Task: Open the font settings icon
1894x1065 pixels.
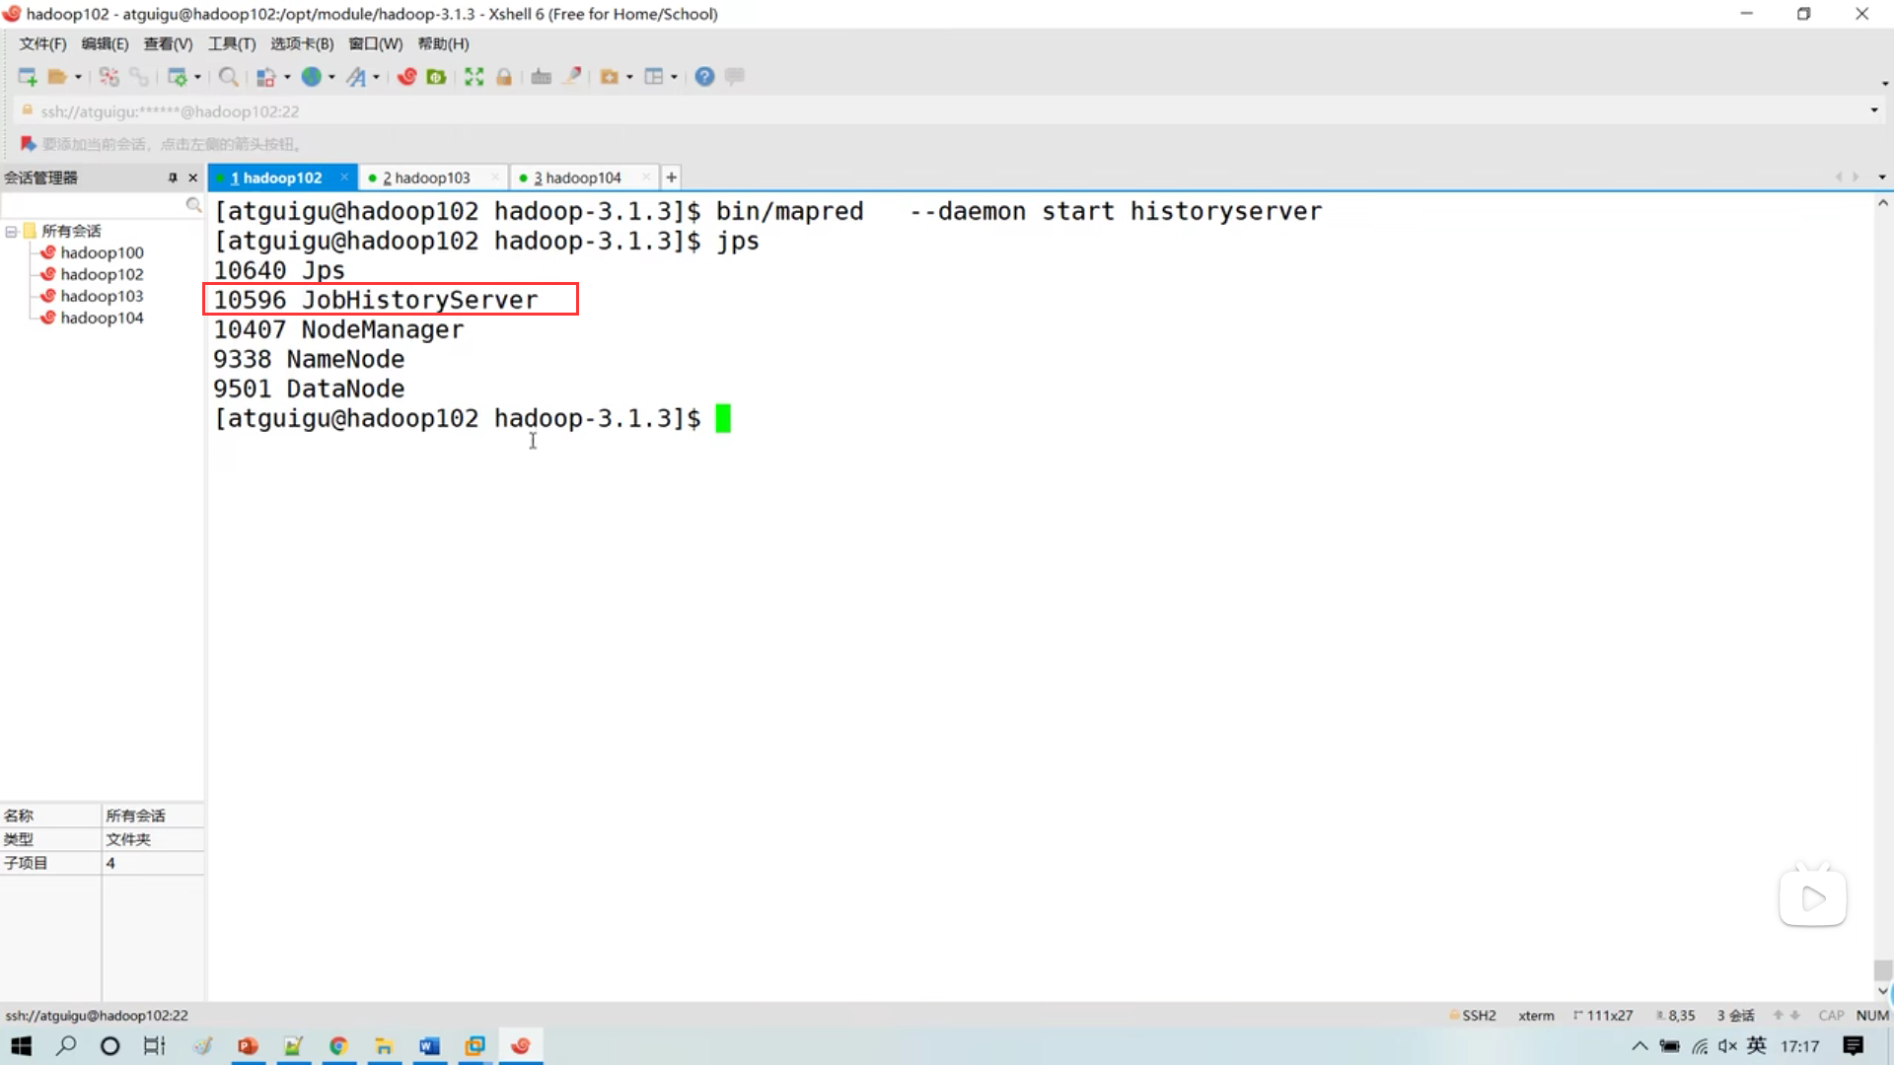Action: (x=356, y=77)
